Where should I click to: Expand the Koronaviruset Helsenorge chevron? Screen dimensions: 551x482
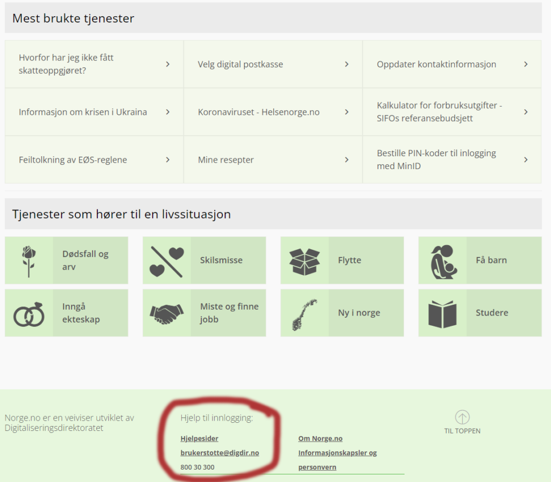click(347, 112)
